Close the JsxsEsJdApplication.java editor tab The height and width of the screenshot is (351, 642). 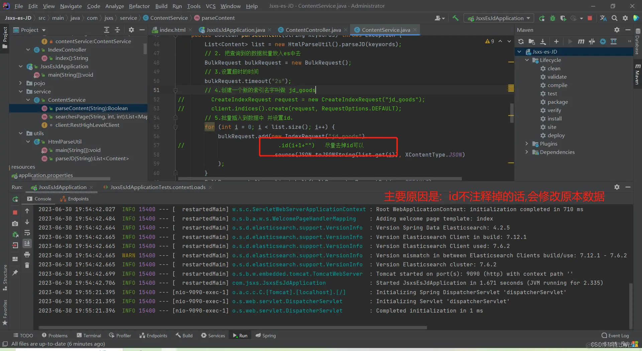[270, 30]
